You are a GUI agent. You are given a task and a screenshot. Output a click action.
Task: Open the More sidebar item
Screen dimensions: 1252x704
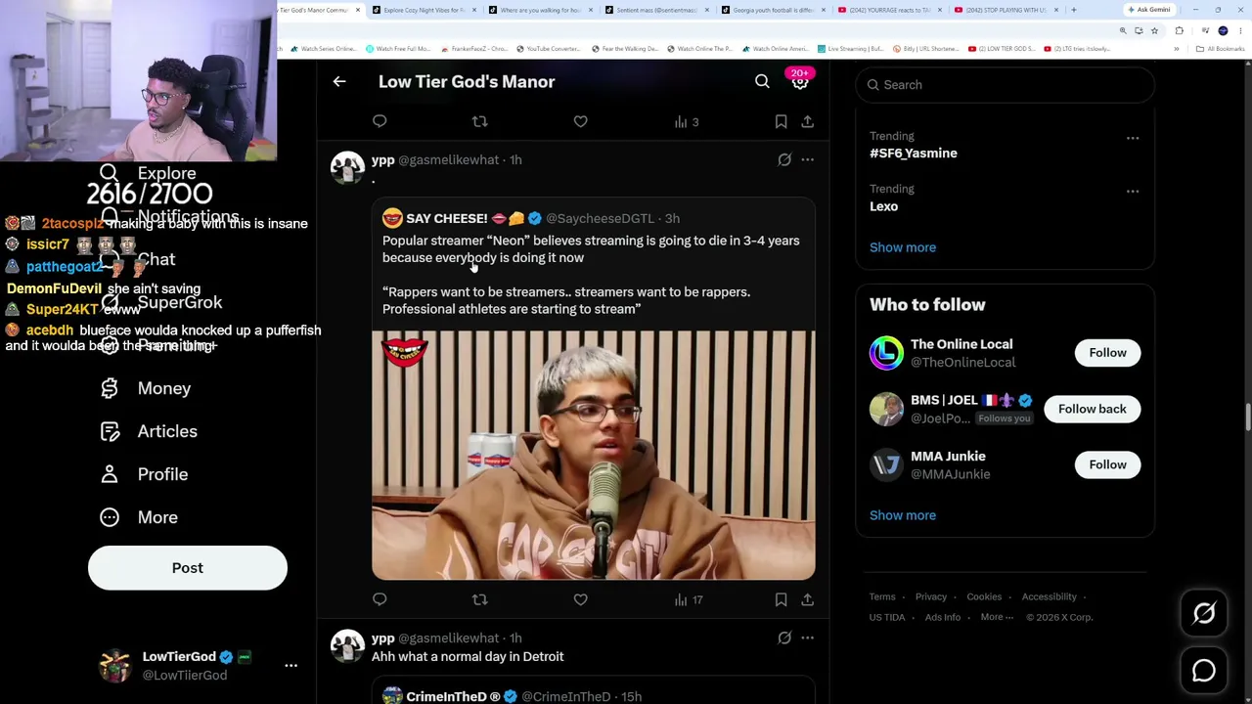[139, 517]
